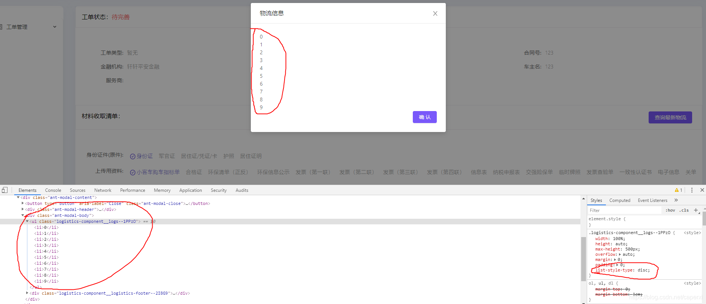This screenshot has height=304, width=706.
Task: Add new style rule with plus icon
Action: pos(696,210)
